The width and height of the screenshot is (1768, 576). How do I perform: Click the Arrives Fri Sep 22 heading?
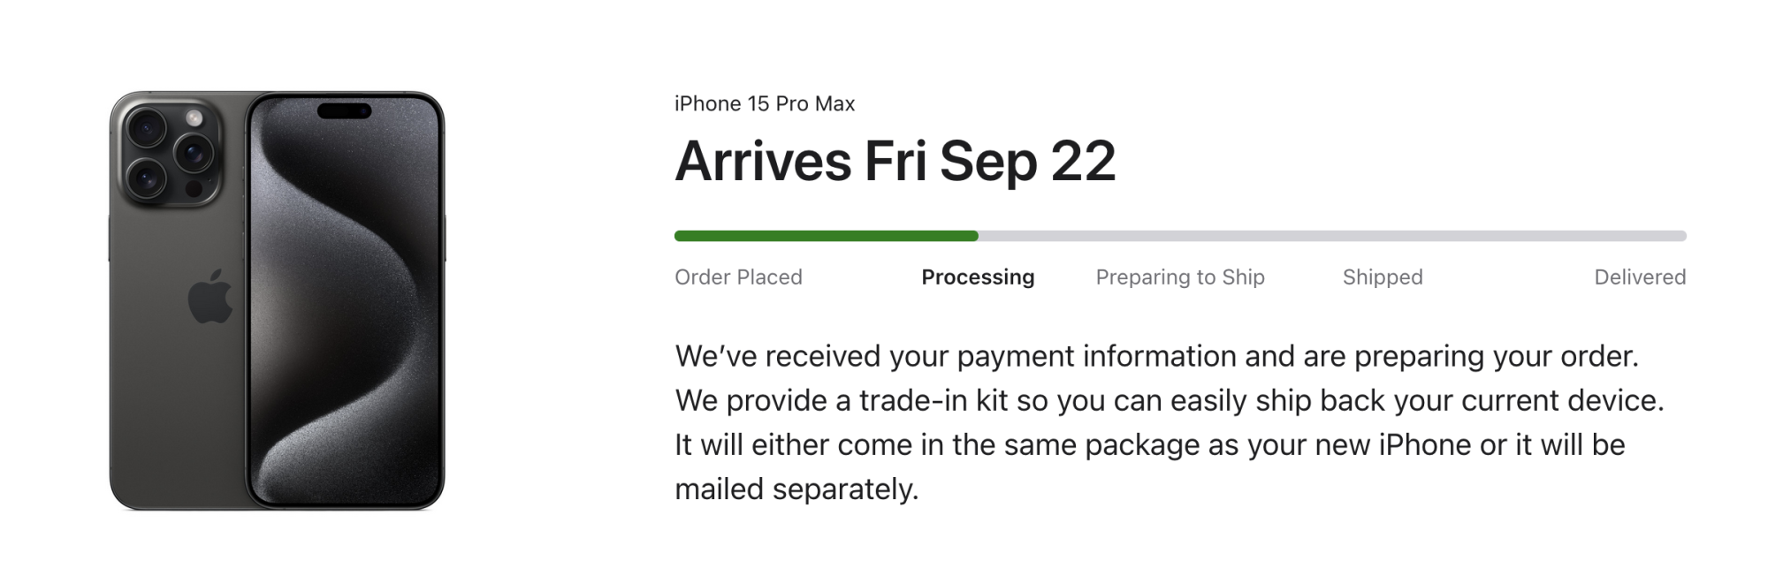(x=895, y=162)
